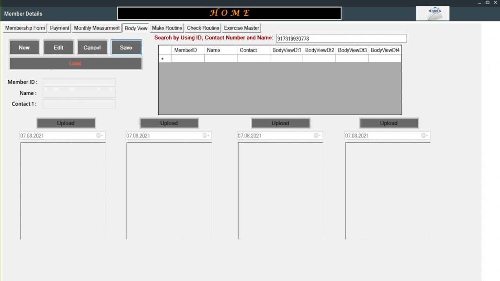Image resolution: width=500 pixels, height=281 pixels.
Task: Open the SMS envelope icon
Action: tap(432, 13)
